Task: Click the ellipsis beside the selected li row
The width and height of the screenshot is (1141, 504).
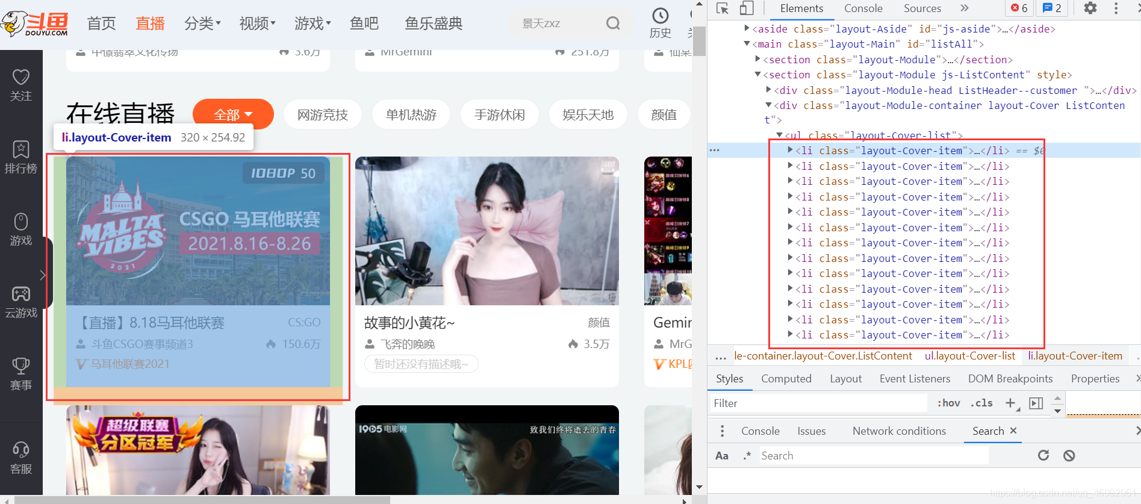Action: 715,150
